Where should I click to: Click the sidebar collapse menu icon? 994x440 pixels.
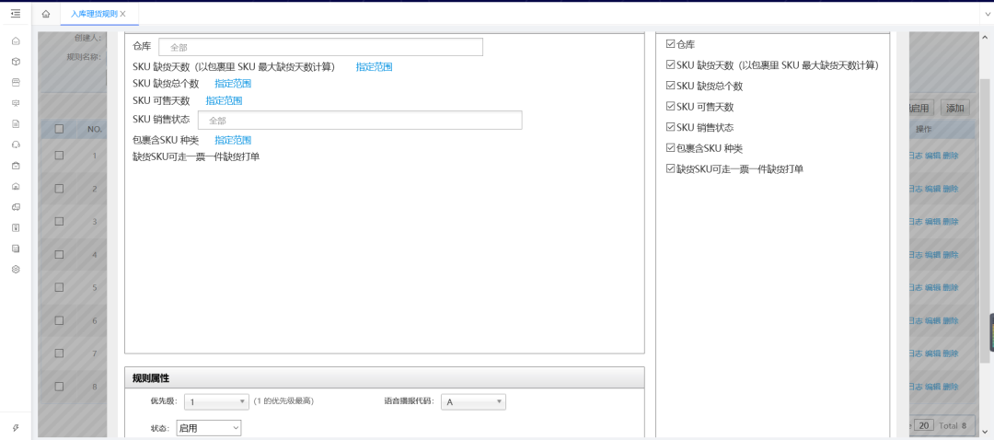16,13
